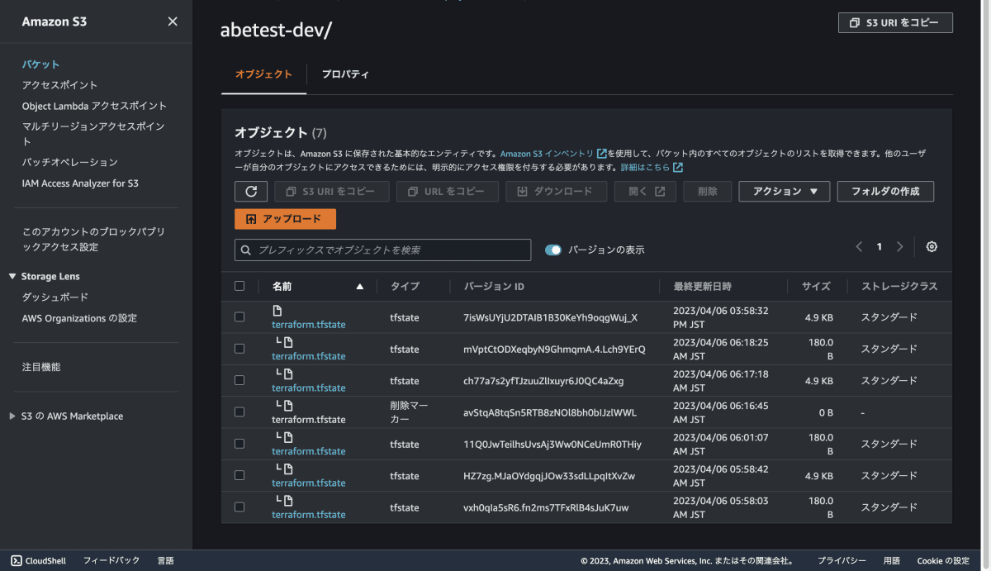Viewport: 991px width, 571px height.
Task: Click file icon of the delete marker row
Action: pyautogui.click(x=287, y=406)
